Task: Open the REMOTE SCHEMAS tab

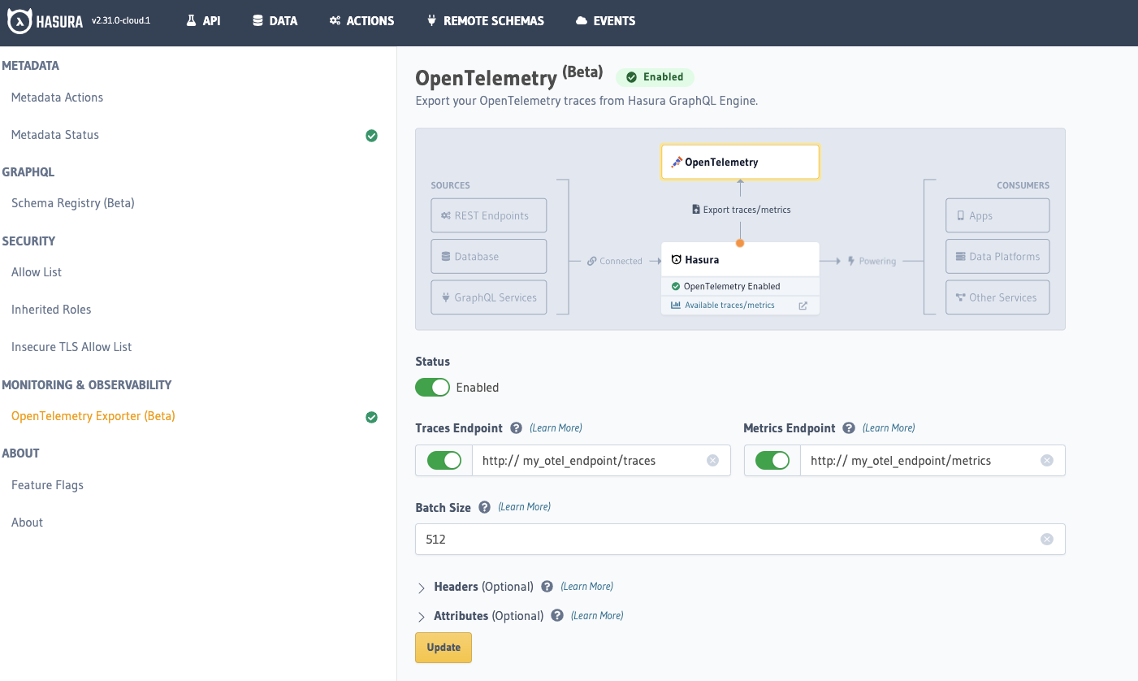Action: (x=486, y=21)
